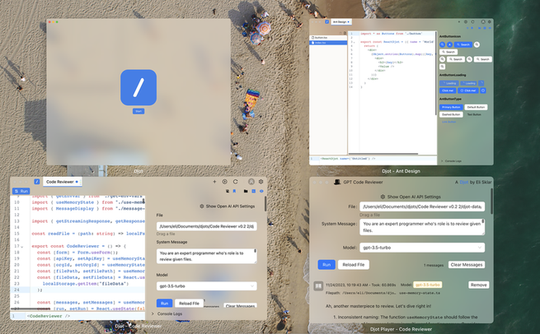
Task: Click the first blue 'Click me!' button
Action: point(448,90)
